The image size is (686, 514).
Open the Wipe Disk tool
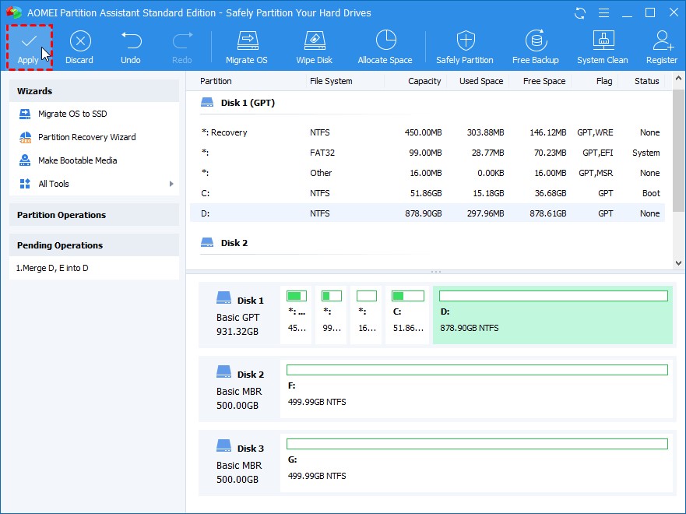tap(314, 48)
